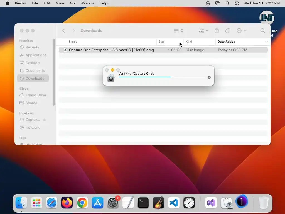Open Launchpad from the Dock

click(36, 203)
